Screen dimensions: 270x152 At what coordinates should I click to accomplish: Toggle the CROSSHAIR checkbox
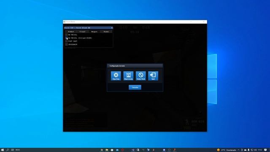point(67,44)
